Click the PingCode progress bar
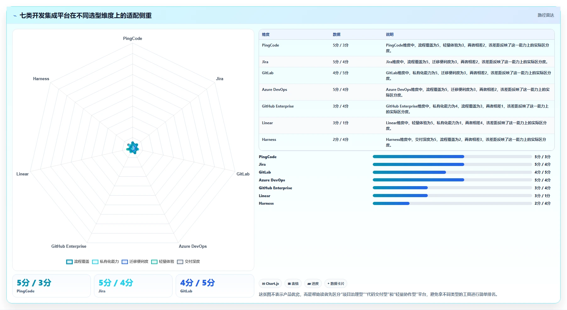This screenshot has width=567, height=310. pyautogui.click(x=452, y=157)
